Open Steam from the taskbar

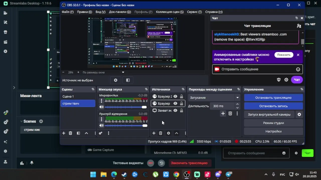124,174
